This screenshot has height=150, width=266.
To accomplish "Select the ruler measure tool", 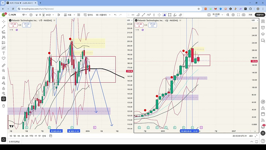I will [4, 65].
